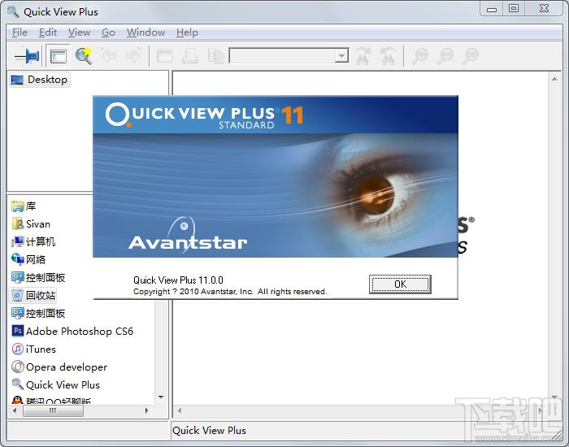Select Adobe Photoshop CS6 shortcut

(72, 331)
